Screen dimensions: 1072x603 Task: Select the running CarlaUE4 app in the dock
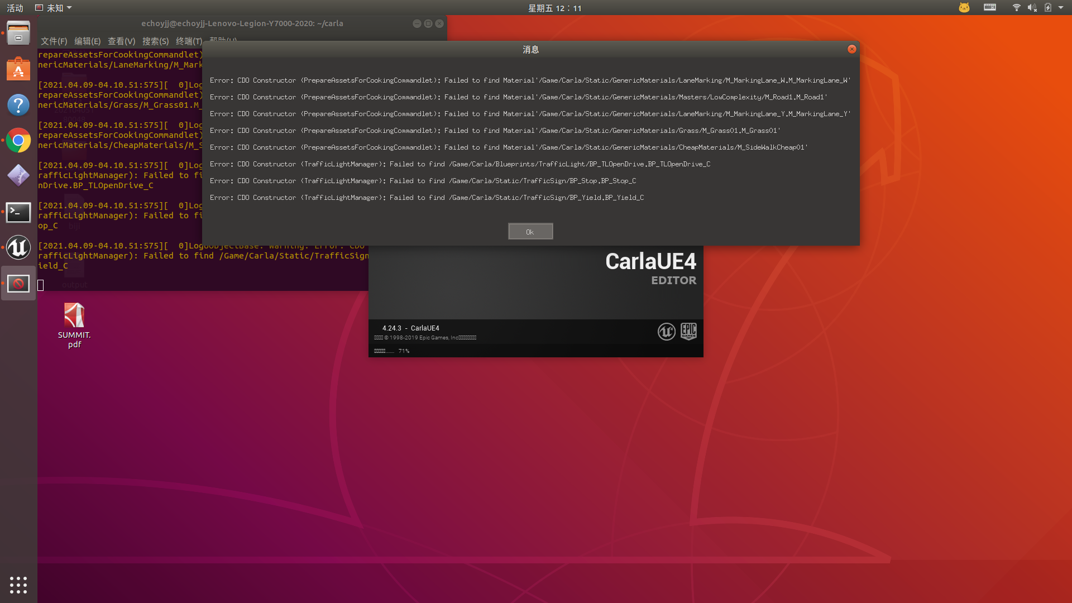pyautogui.click(x=18, y=283)
